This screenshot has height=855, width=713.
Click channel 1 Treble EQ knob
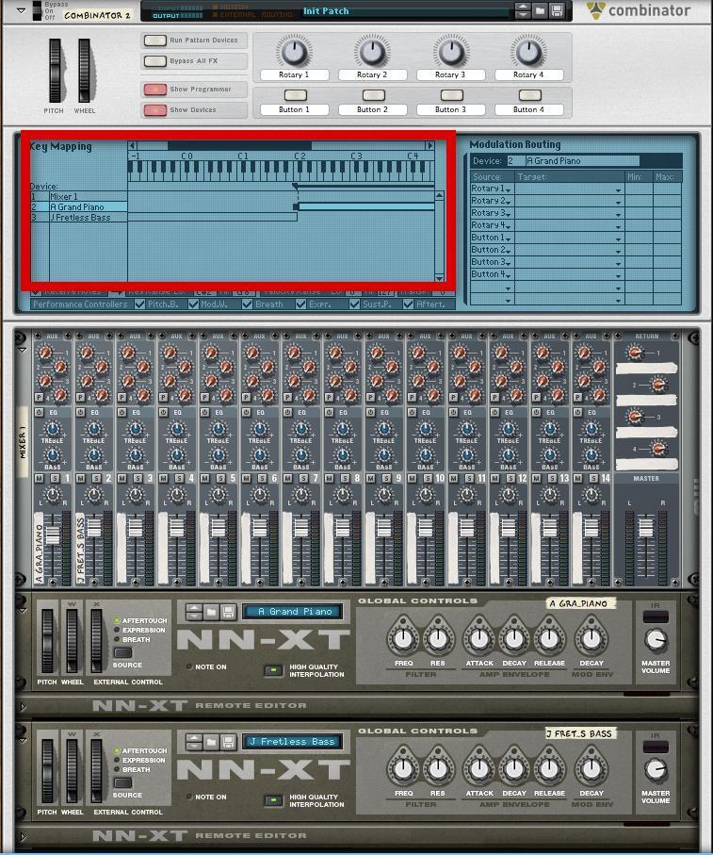pos(53,429)
